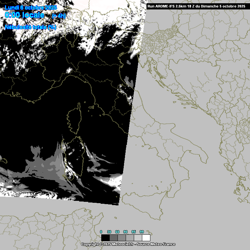
Task: Click the '99' legend scale number
Action: (142, 231)
